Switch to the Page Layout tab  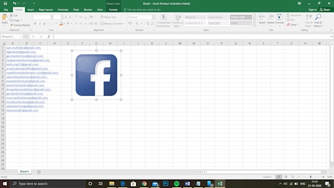[46, 10]
